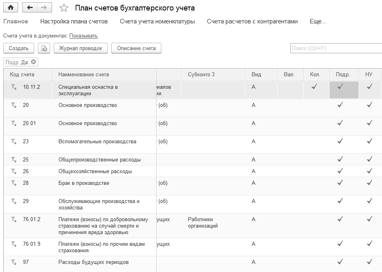
Task: Click the account icon of row 10.11.2
Action: pyautogui.click(x=14, y=87)
